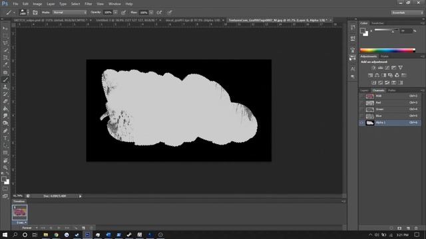Open Windows Start menu
The width and height of the screenshot is (426, 239).
(x=5, y=234)
